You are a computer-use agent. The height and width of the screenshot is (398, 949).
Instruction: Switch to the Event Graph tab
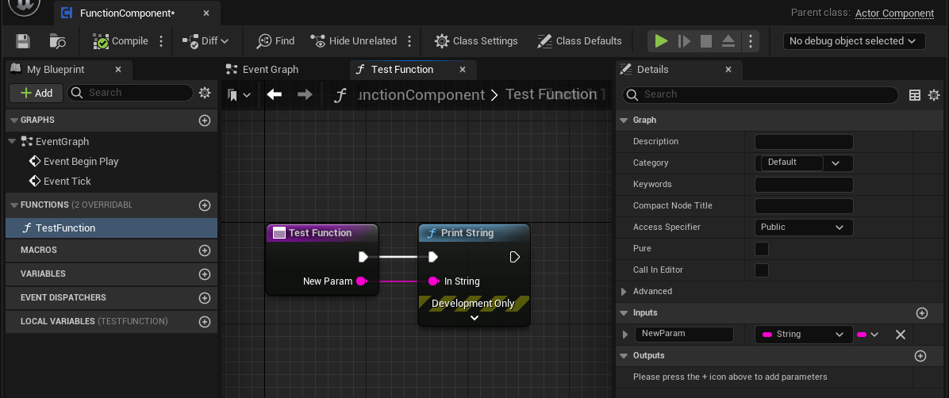click(270, 70)
